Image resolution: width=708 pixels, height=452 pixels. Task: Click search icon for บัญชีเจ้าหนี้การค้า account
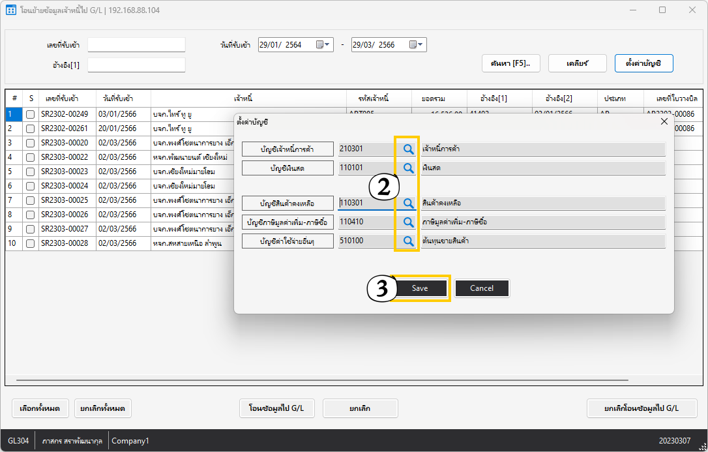point(407,149)
